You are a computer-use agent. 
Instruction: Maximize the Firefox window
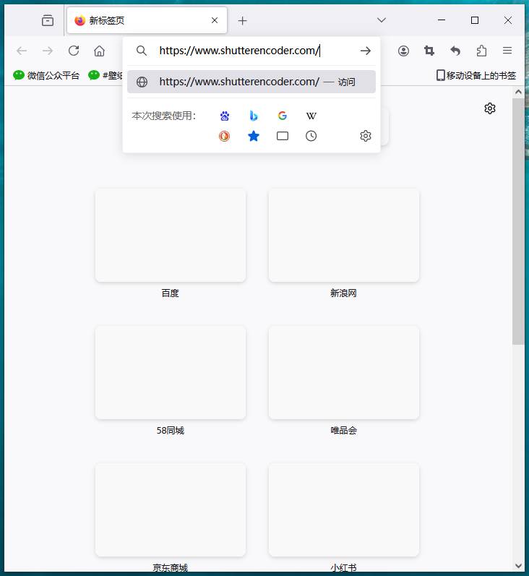click(475, 20)
